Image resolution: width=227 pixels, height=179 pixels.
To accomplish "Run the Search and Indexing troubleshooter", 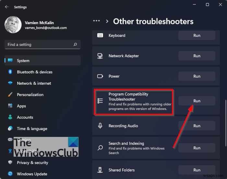I will pos(197,148).
